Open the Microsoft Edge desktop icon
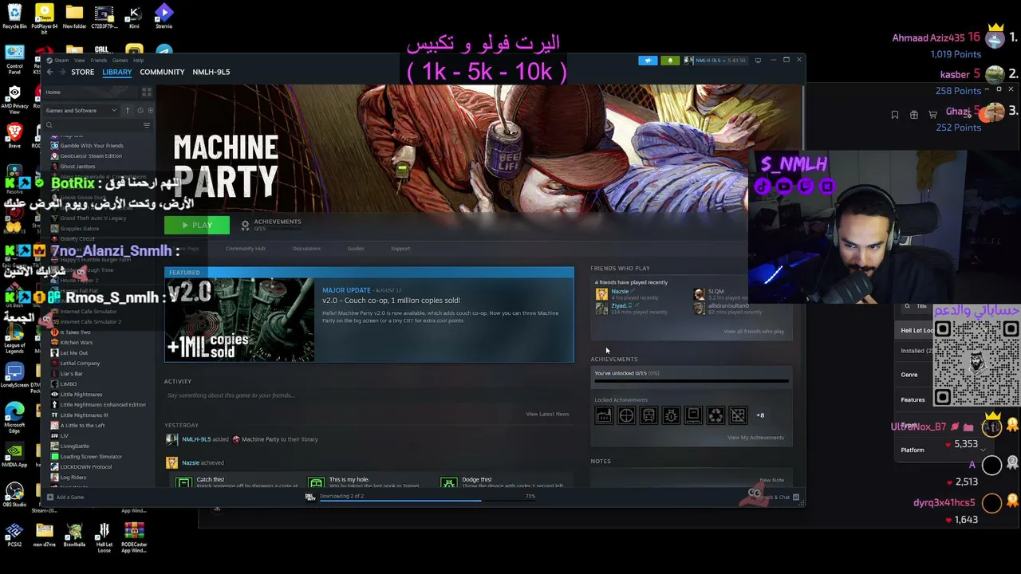1021x574 pixels. pos(14,418)
